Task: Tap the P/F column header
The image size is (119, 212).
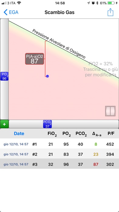Action: [111, 134]
